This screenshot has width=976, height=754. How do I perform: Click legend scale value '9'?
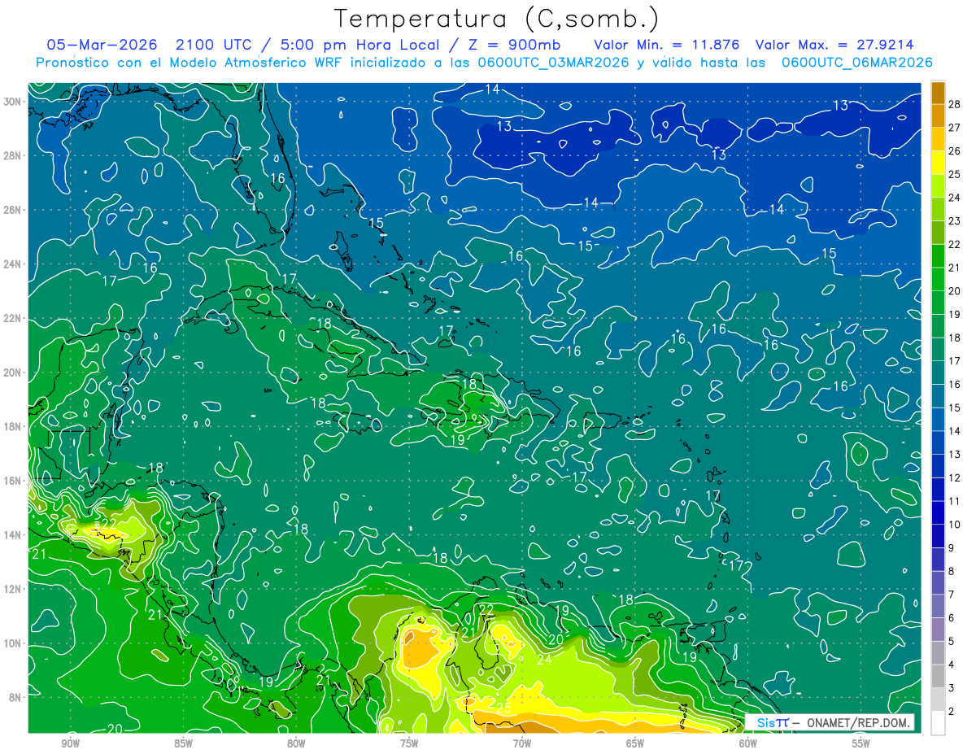click(952, 548)
